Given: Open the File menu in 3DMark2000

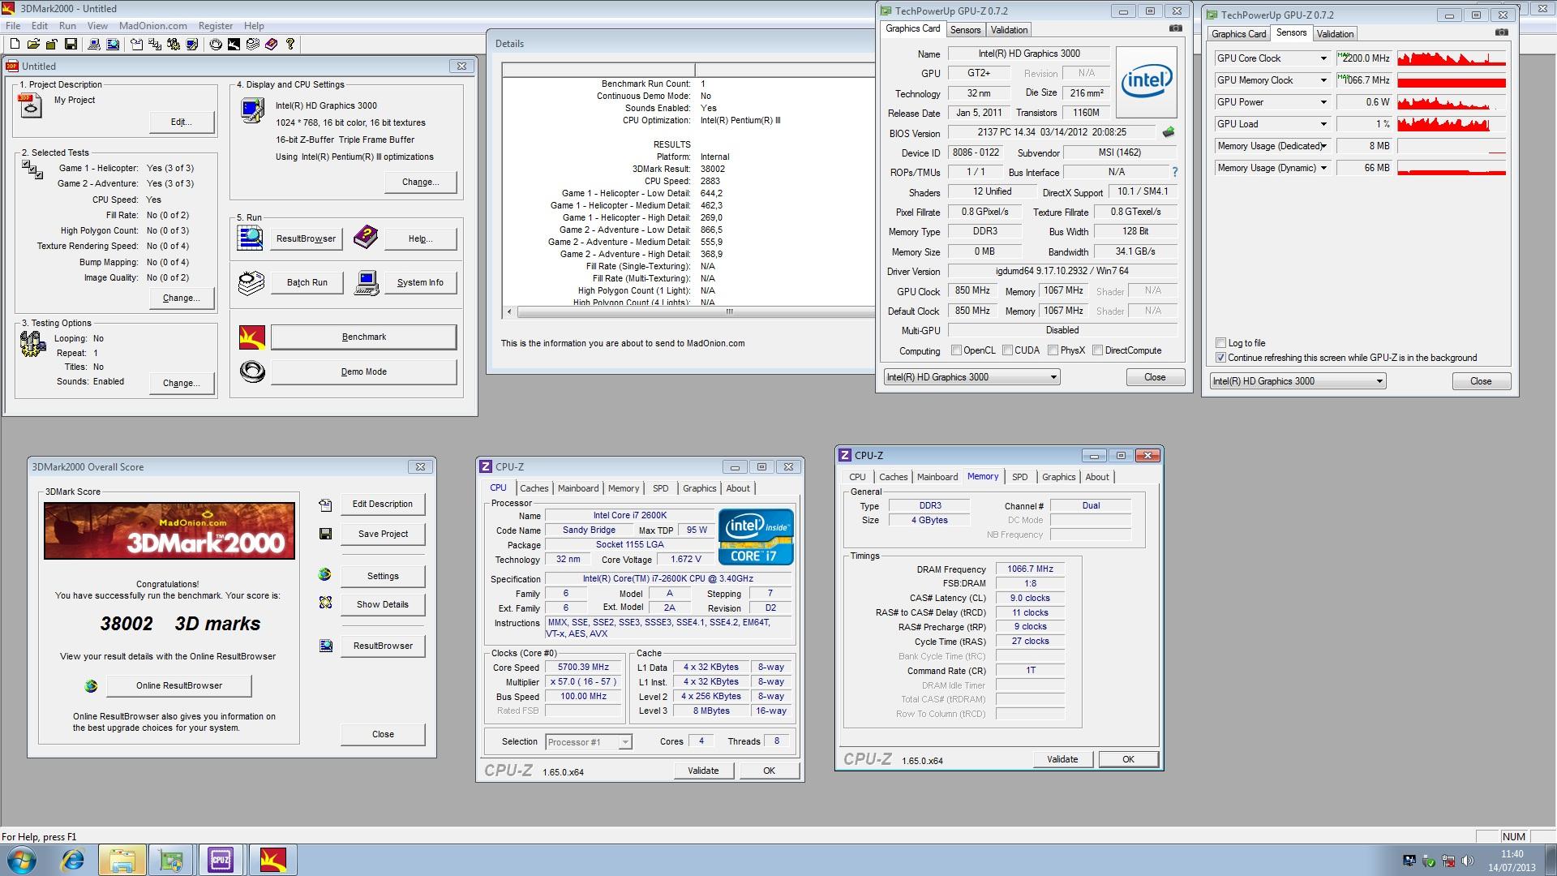Looking at the screenshot, I should [13, 26].
